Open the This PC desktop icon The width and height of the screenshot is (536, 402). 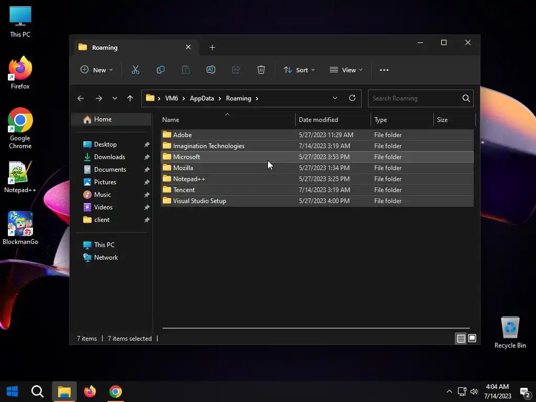pos(20,22)
